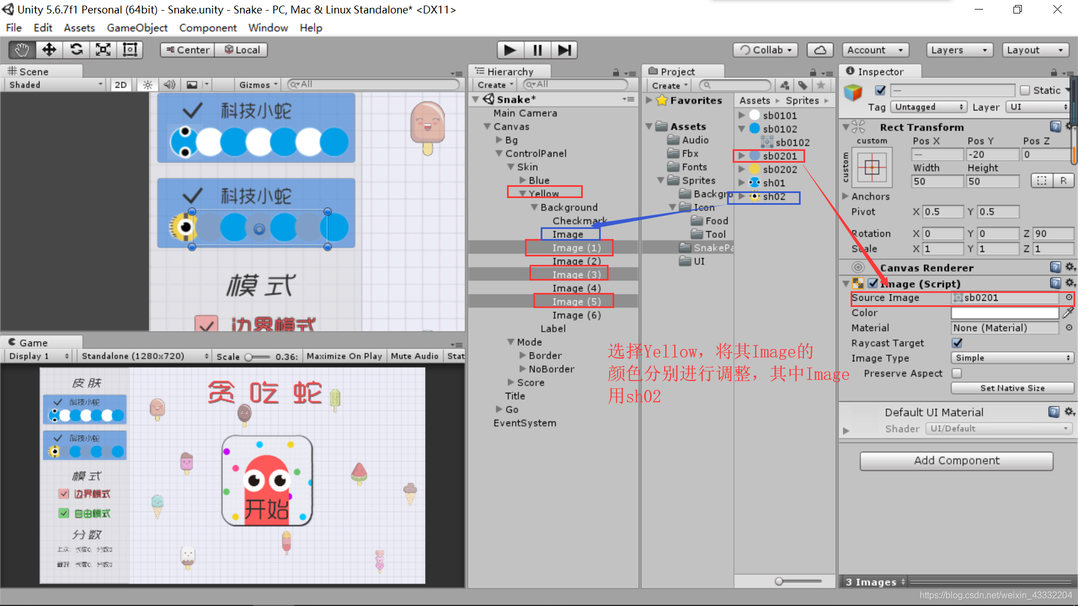Open the Tag Untagged dropdown
Image resolution: width=1078 pixels, height=606 pixels.
(x=929, y=107)
